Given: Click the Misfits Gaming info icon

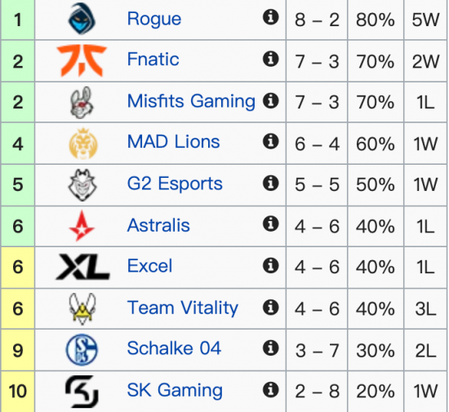Looking at the screenshot, I should click(270, 100).
